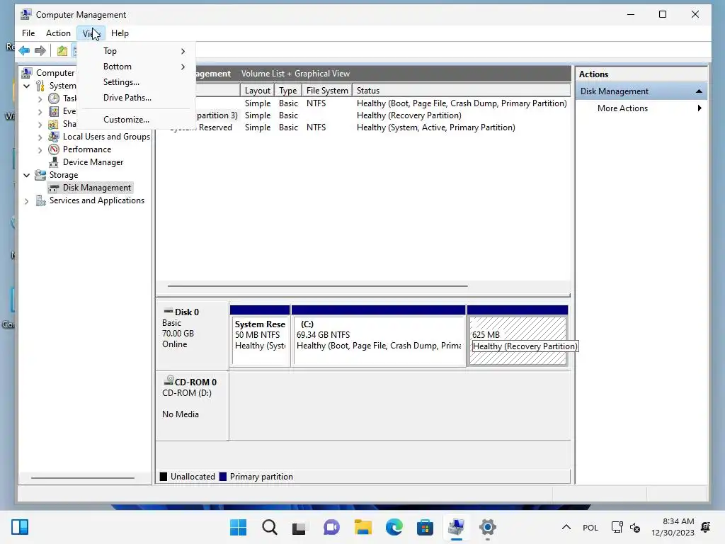Viewport: 725px width, 544px height.
Task: Click the Services and Applications icon
Action: pyautogui.click(x=40, y=200)
